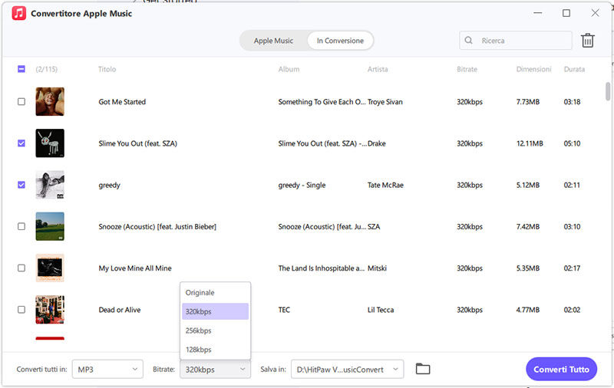Open the Salva in path dropdown

click(x=348, y=370)
